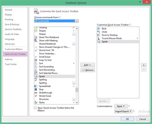Open the Advanced options page

point(10,44)
